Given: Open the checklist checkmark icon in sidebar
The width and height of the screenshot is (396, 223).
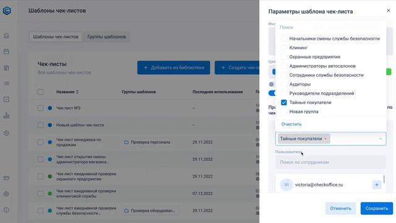Looking at the screenshot, I should tap(7, 99).
